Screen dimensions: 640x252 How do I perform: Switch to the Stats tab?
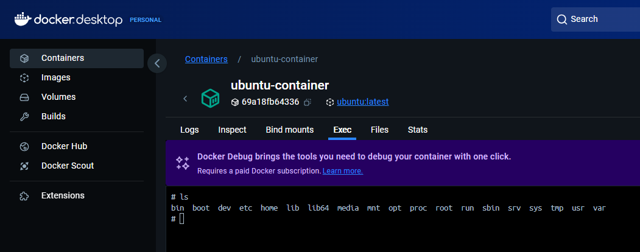417,130
